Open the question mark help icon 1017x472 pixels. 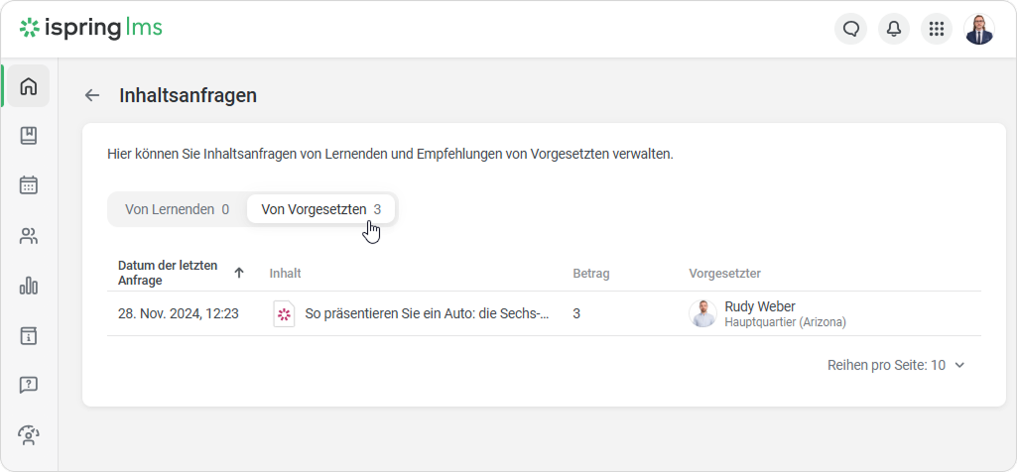(x=28, y=385)
